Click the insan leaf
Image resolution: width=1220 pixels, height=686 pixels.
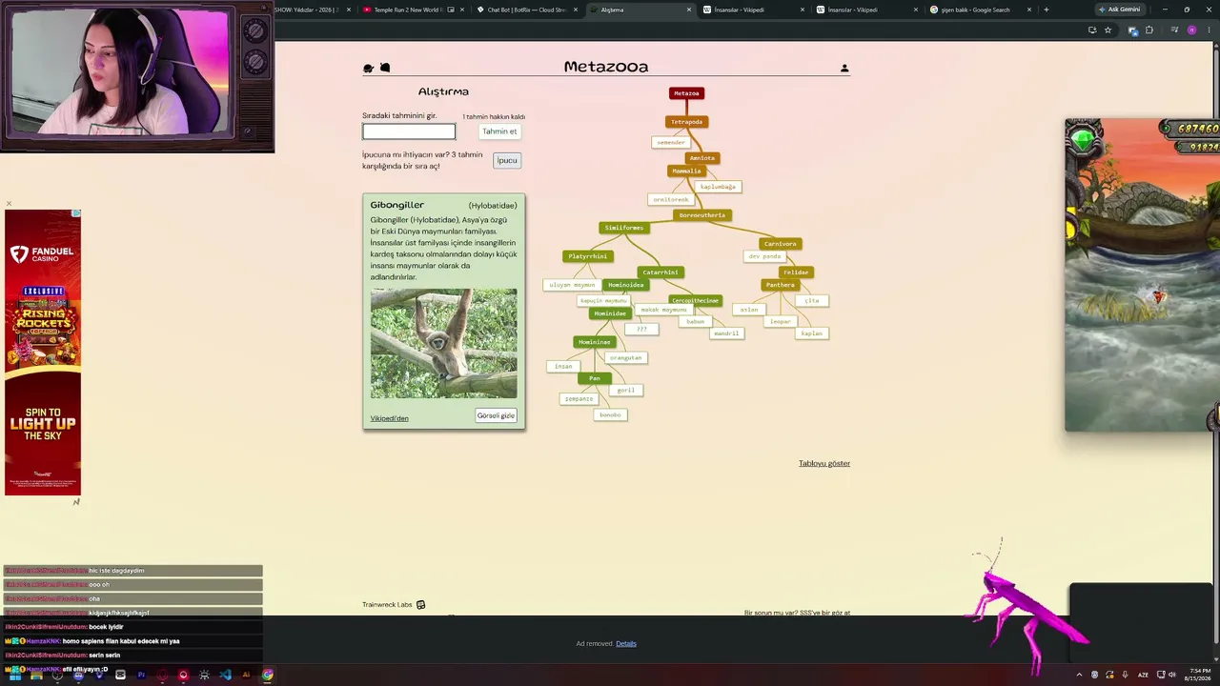click(563, 367)
